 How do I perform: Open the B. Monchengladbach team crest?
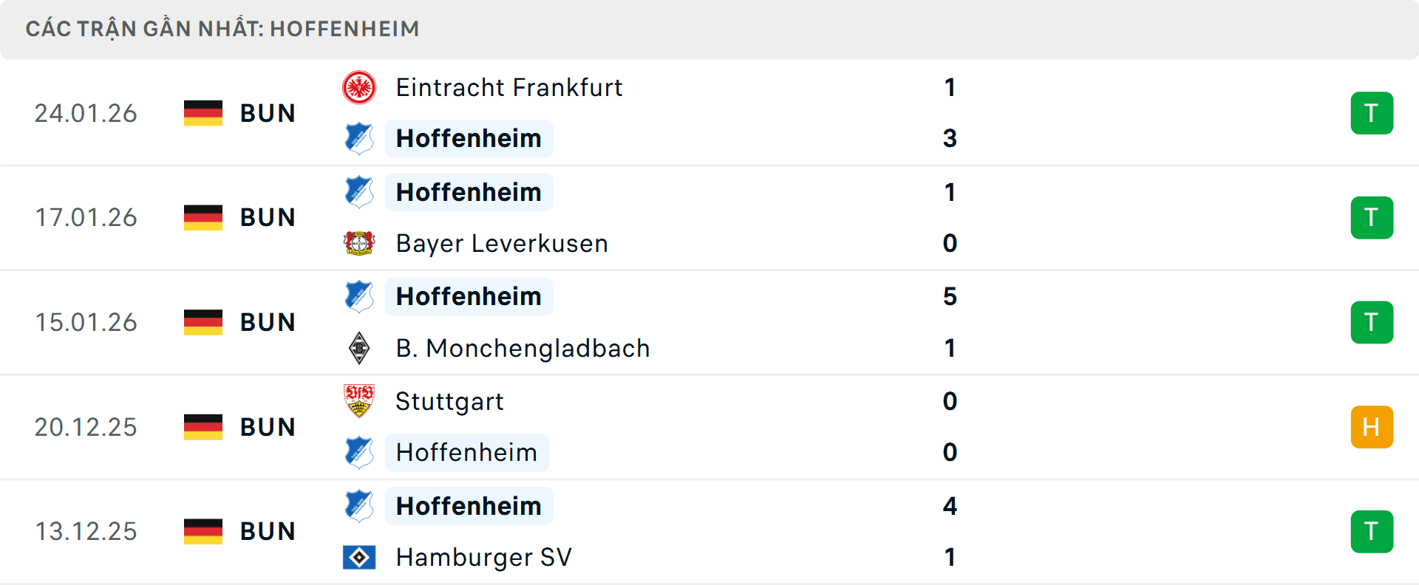pyautogui.click(x=360, y=348)
